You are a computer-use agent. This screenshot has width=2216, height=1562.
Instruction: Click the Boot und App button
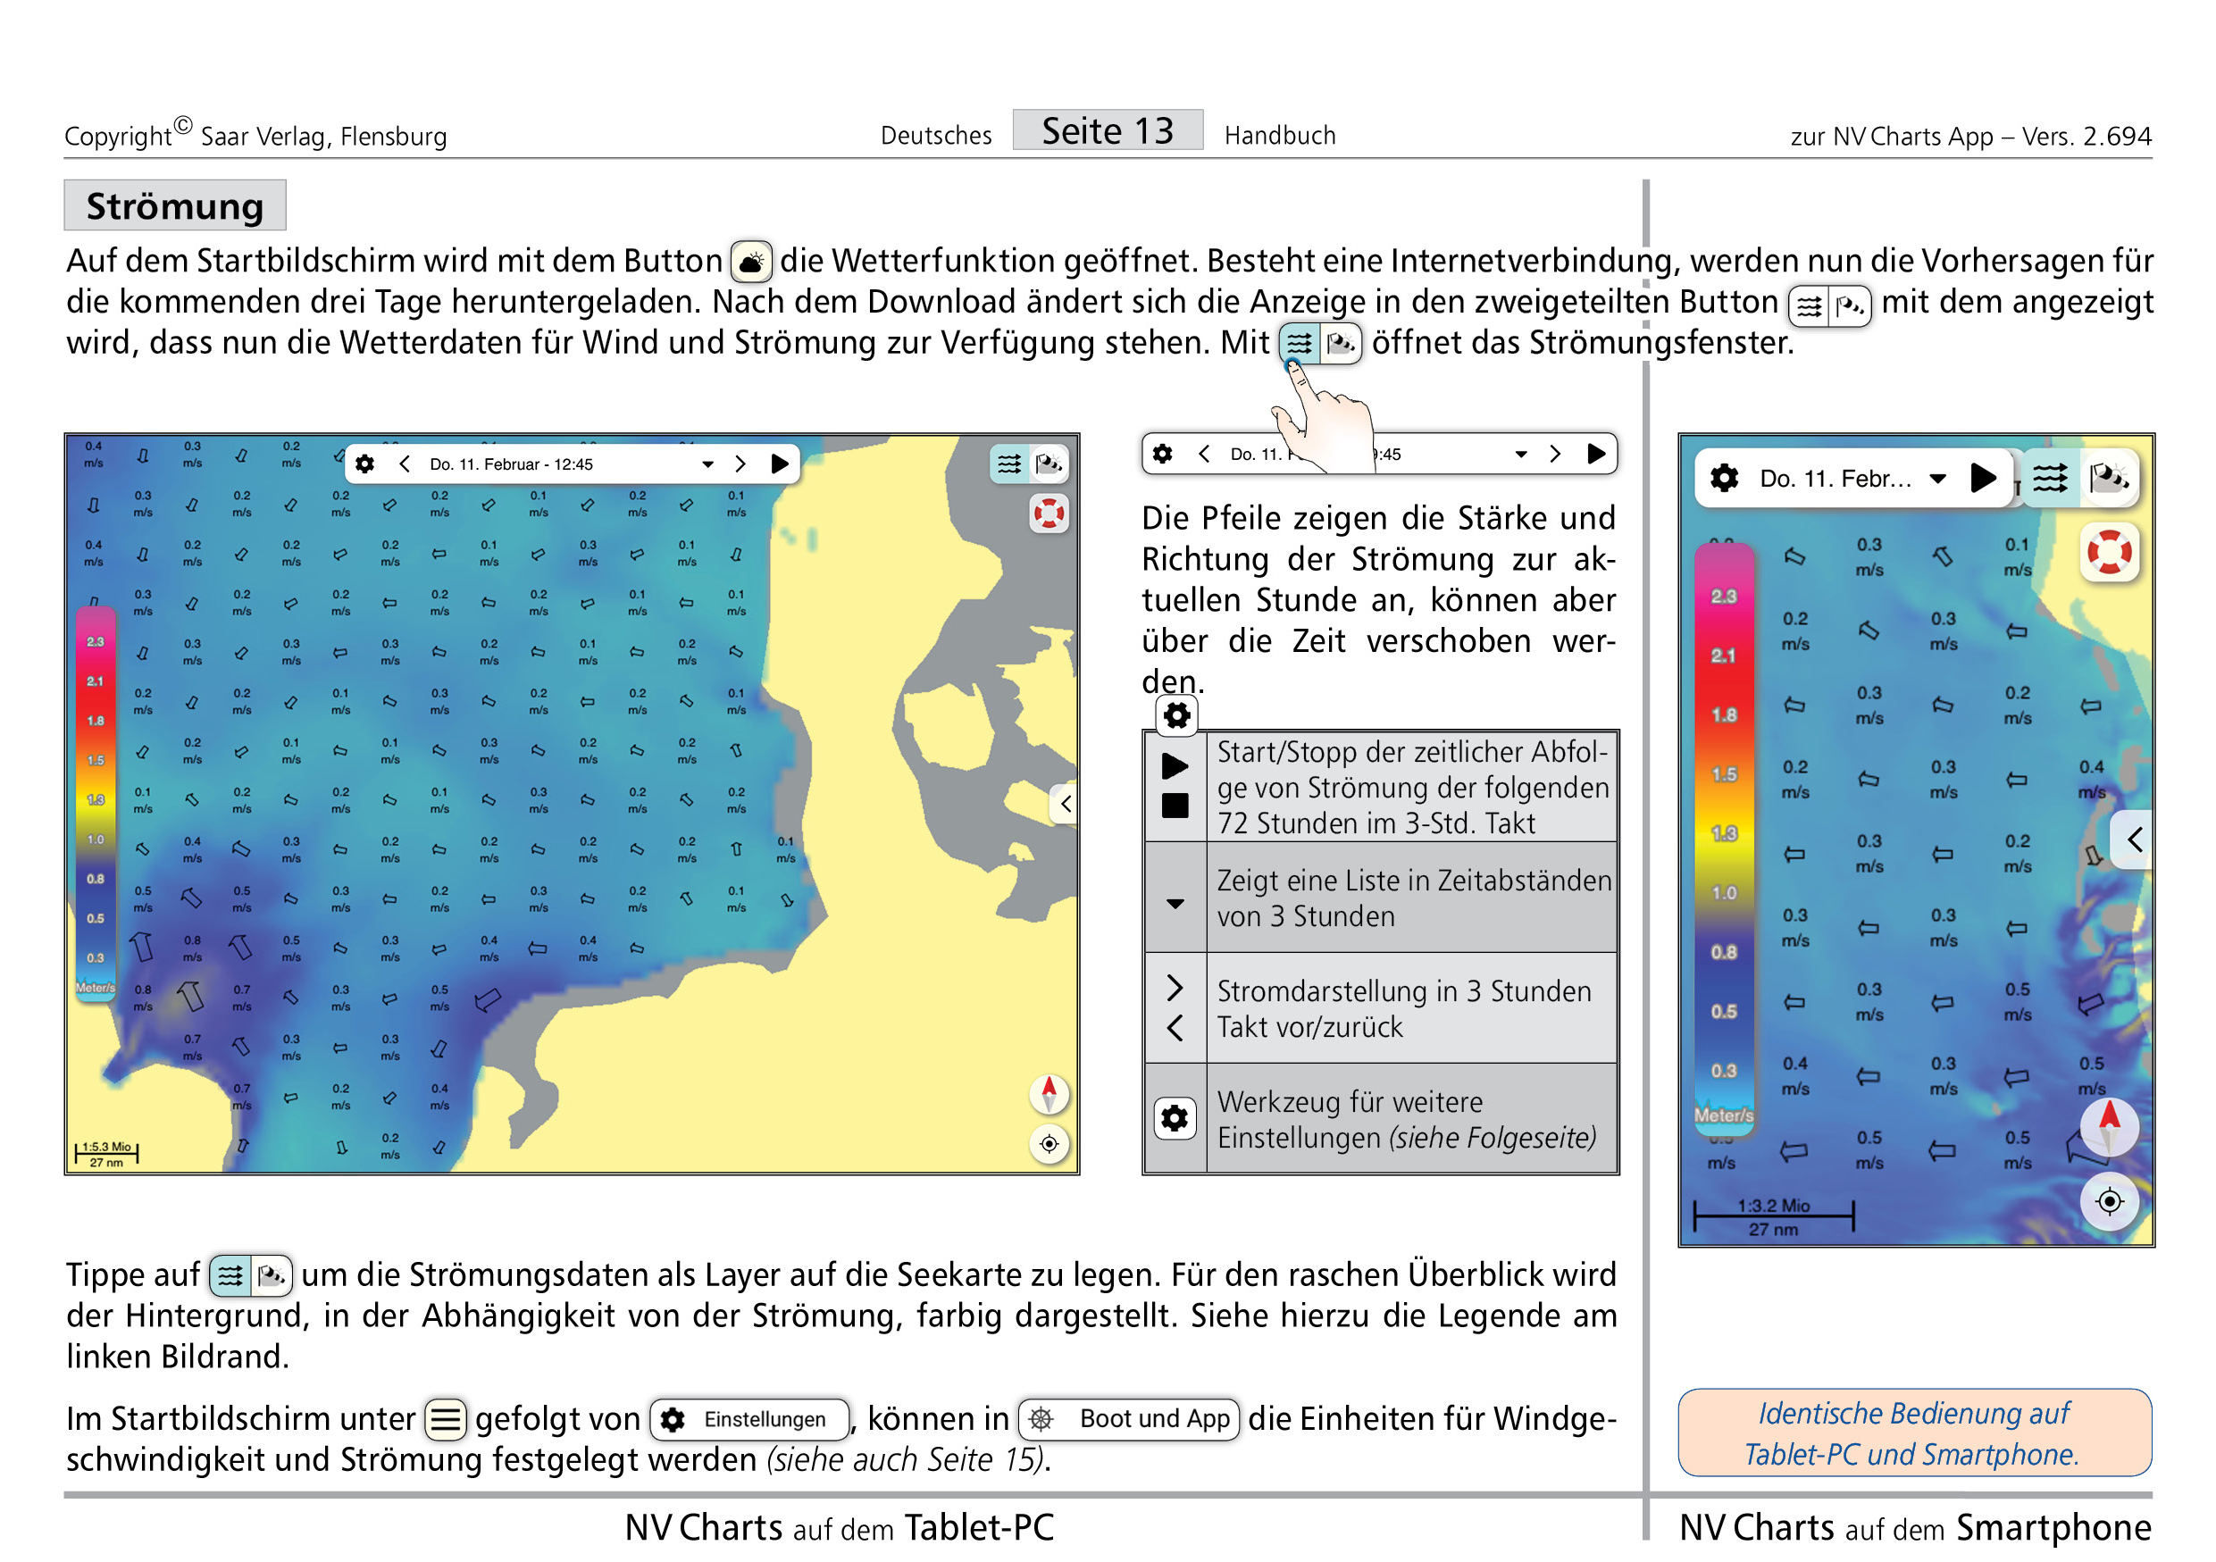pos(1128,1419)
